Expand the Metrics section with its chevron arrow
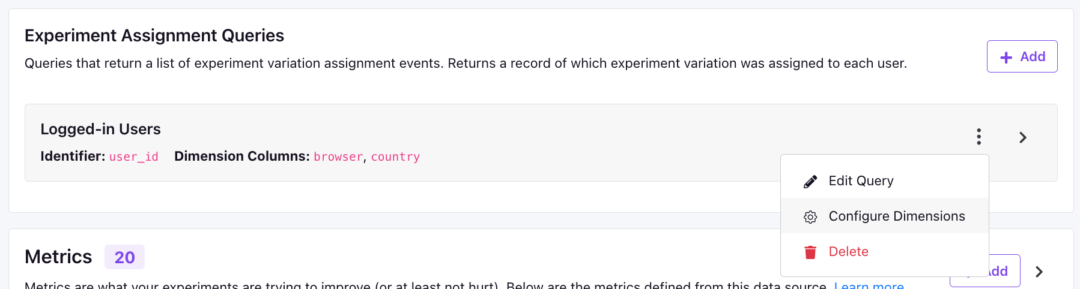The width and height of the screenshot is (1080, 289). coord(1039,272)
